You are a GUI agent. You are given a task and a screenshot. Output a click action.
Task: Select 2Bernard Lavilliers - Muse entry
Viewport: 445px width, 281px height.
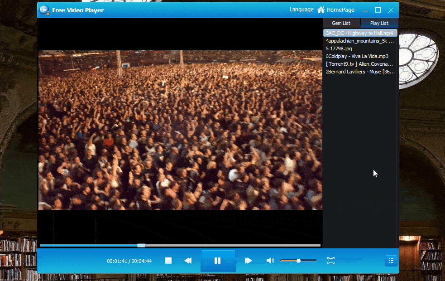click(x=360, y=72)
